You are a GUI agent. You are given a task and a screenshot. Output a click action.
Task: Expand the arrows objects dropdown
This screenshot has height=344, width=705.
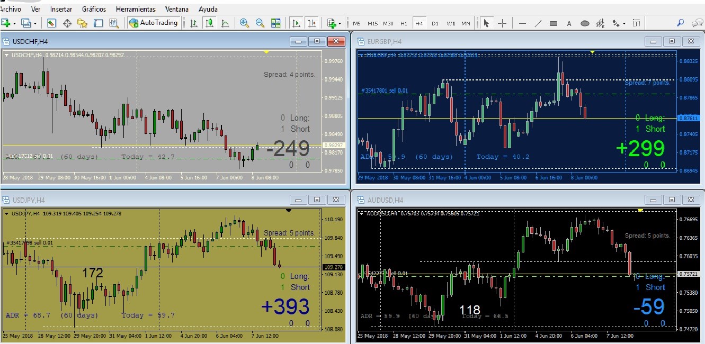click(x=624, y=23)
